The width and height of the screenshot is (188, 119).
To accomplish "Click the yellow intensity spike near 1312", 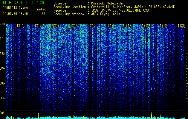I will tap(38, 116).
